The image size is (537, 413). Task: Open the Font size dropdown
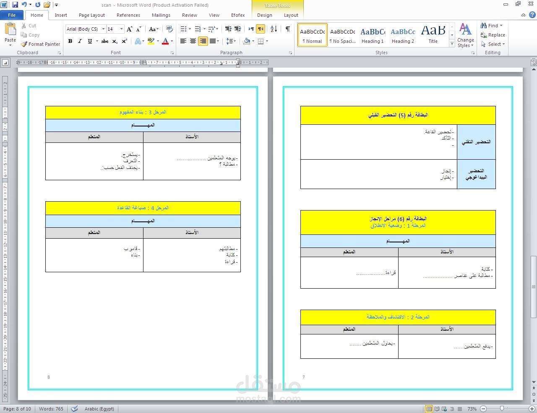[121, 29]
